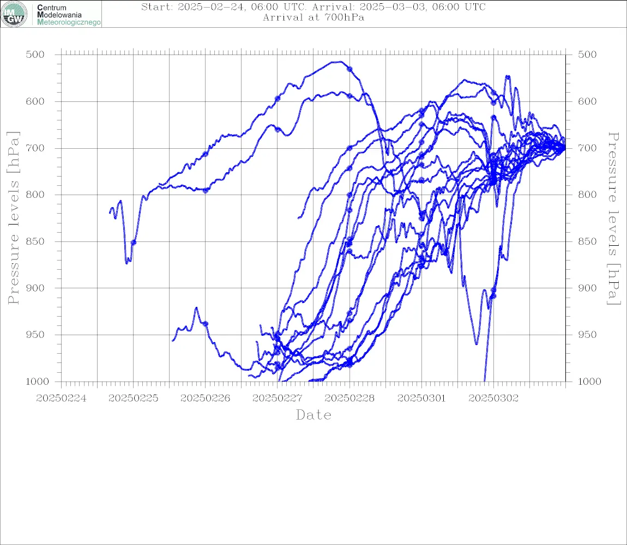Click the left axis 700 label
The image size is (627, 545).
[x=35, y=148]
